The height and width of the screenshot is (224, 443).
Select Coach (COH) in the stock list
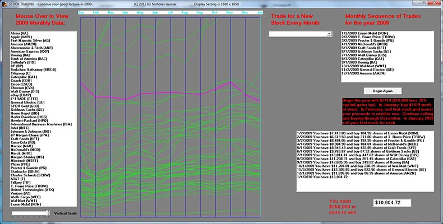pyautogui.click(x=21, y=81)
